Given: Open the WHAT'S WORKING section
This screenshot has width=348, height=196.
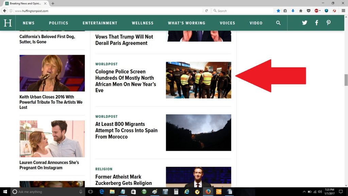Looking at the screenshot, I should click(187, 23).
